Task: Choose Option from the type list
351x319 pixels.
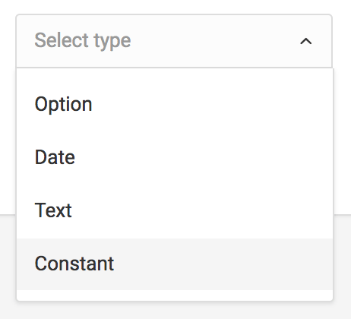Action: 175,105
